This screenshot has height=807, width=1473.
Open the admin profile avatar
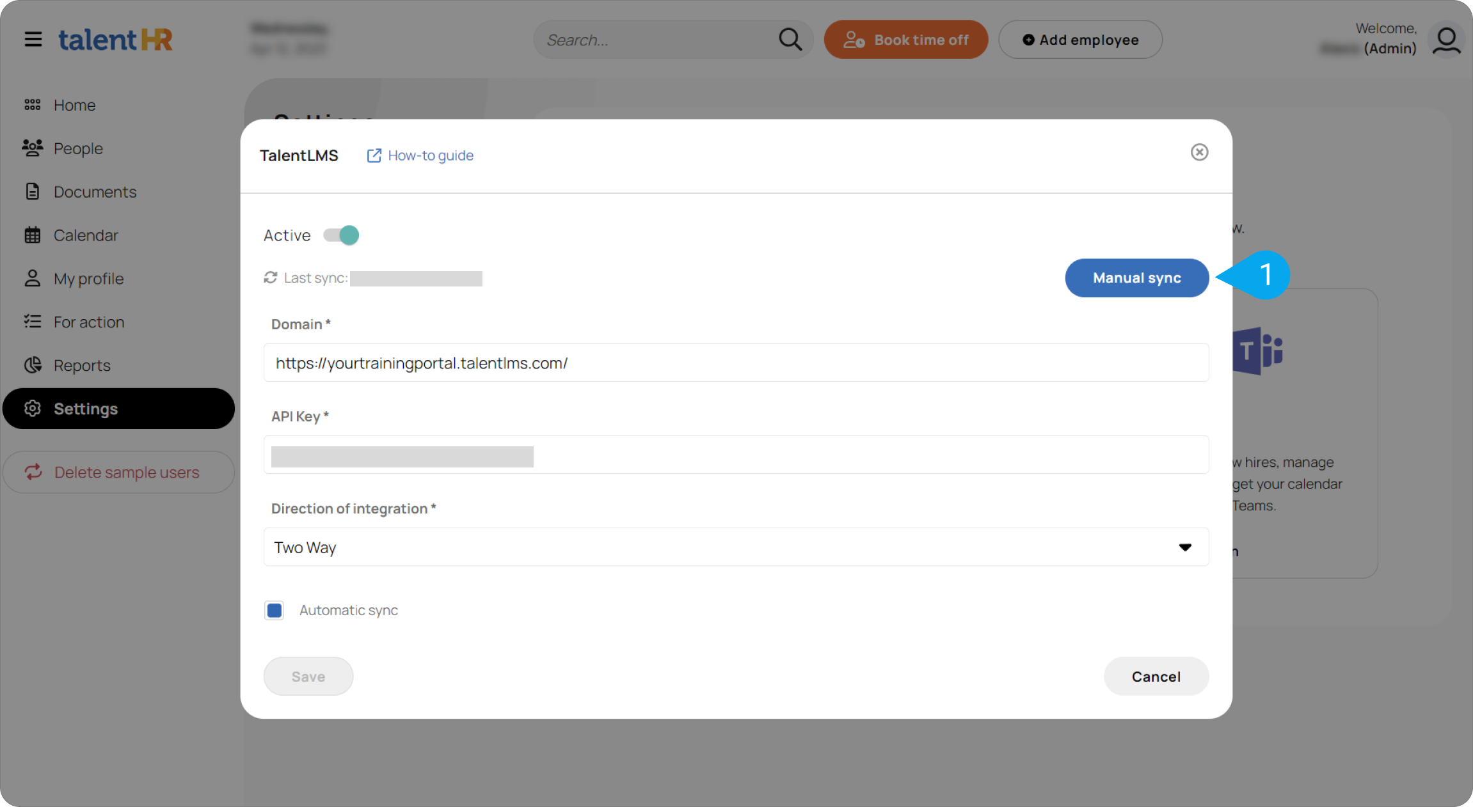(1446, 39)
